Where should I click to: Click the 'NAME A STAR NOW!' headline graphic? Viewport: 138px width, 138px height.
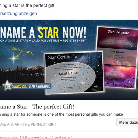tap(43, 32)
